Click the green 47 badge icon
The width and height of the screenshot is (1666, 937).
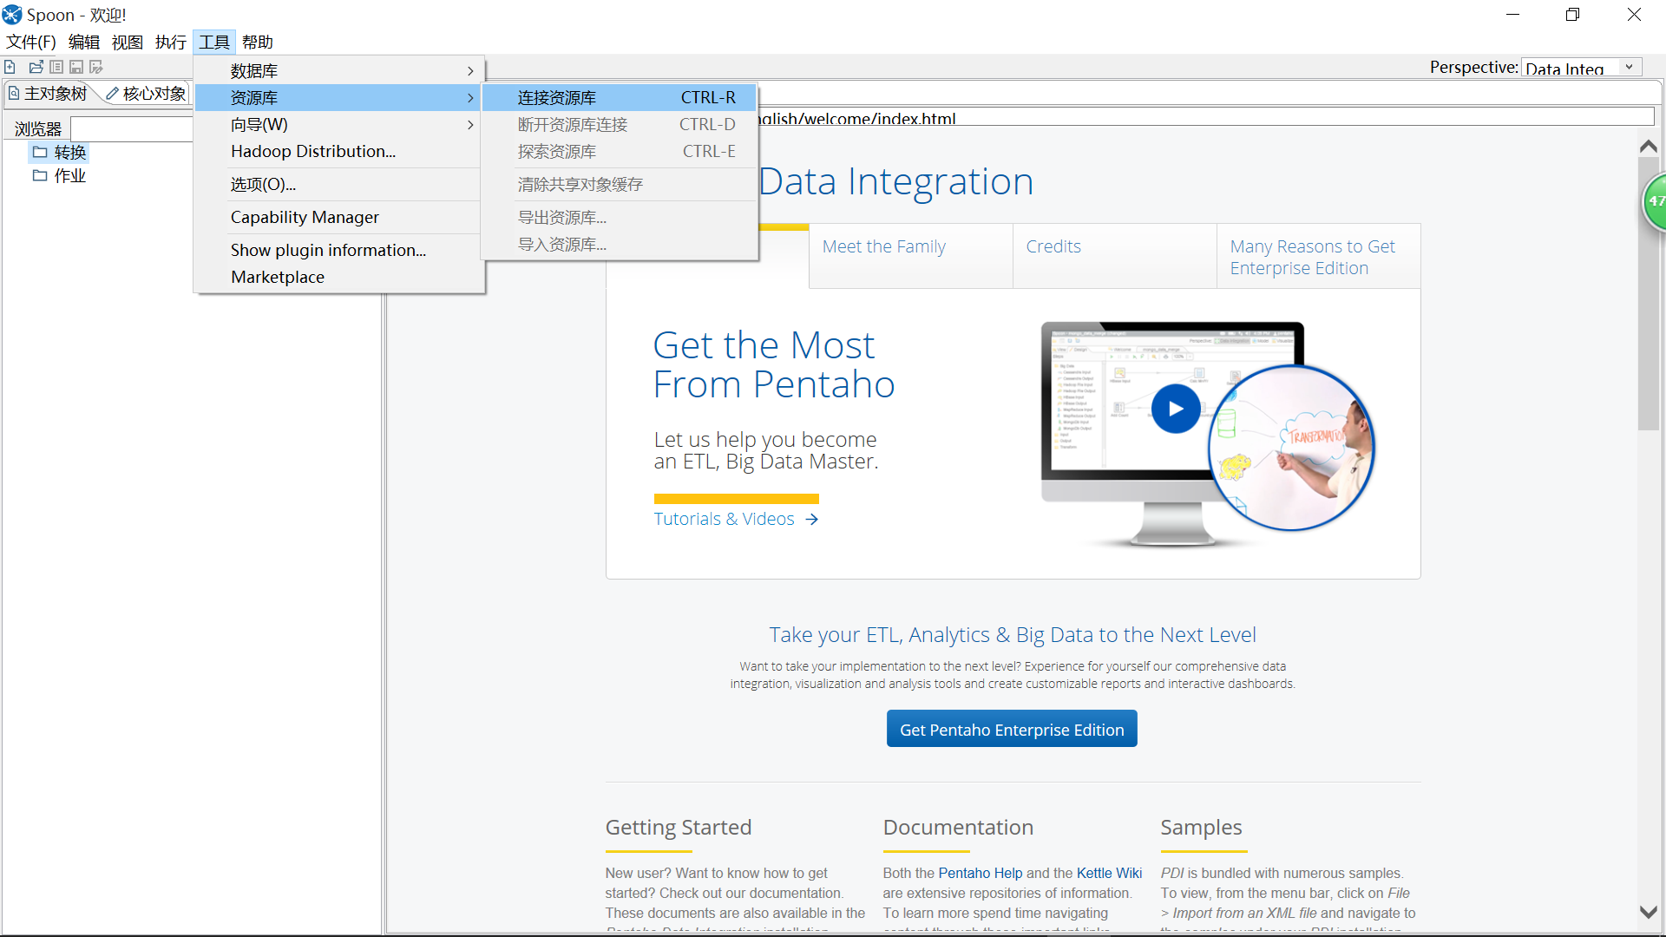(1656, 201)
